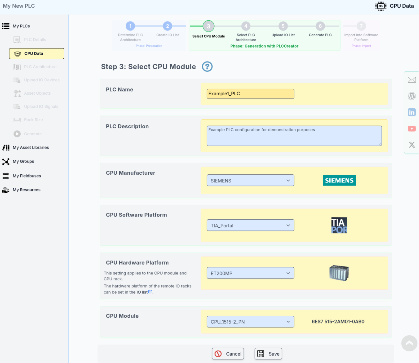This screenshot has height=363, width=419.
Task: Click the X social icon
Action: [x=412, y=145]
